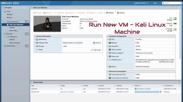
Task: Select Monitor under Host
Action: [9, 18]
